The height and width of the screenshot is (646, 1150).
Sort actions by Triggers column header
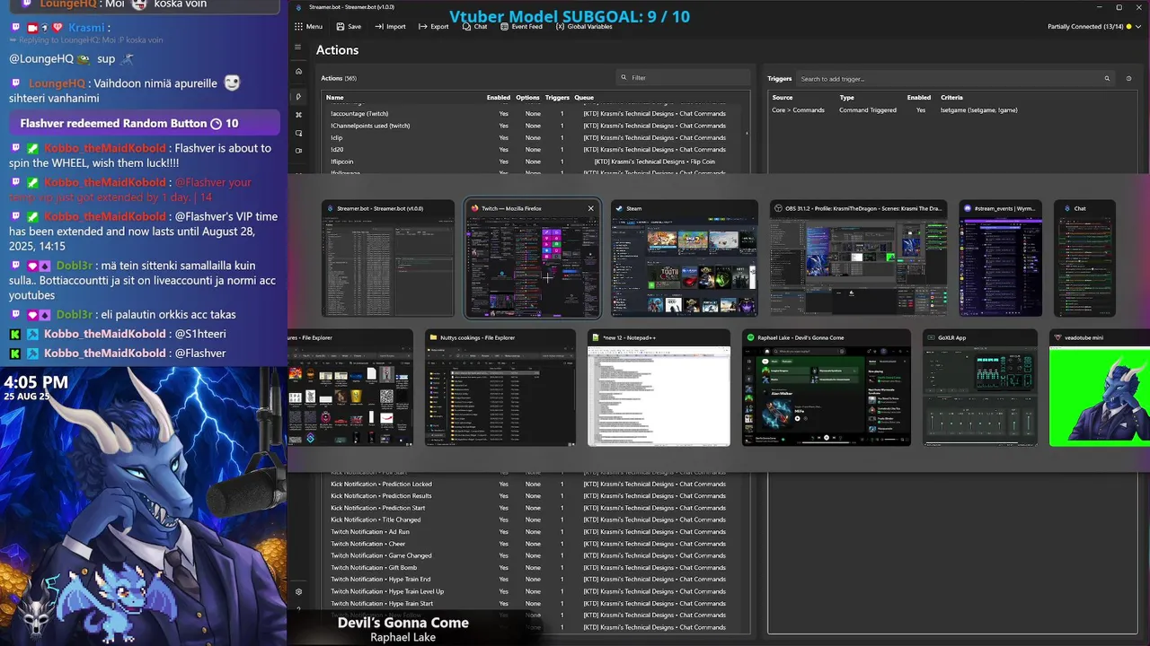click(557, 97)
